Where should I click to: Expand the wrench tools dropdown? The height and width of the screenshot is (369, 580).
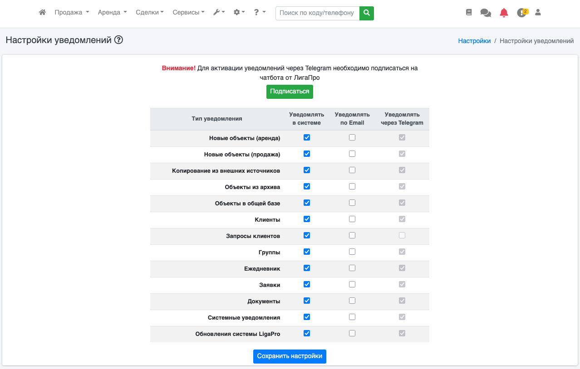coord(219,13)
